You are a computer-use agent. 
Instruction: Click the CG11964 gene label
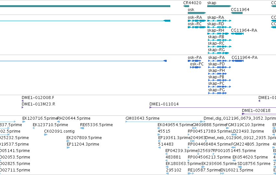[x=240, y=9]
